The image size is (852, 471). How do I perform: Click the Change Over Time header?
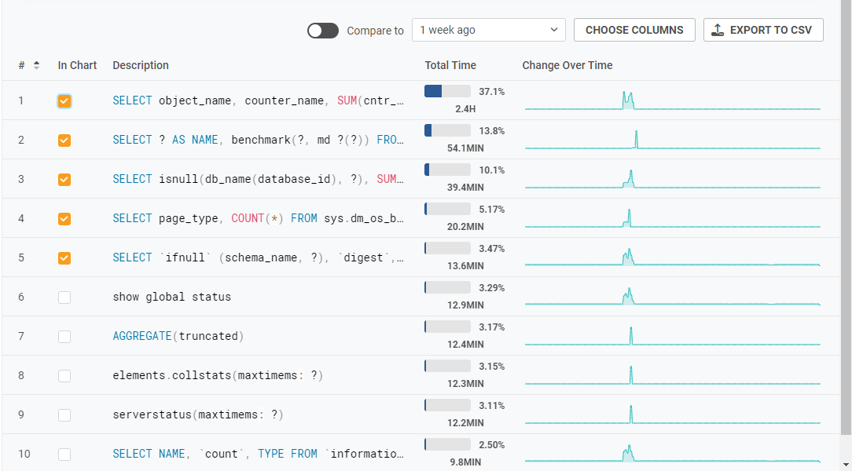pos(567,66)
